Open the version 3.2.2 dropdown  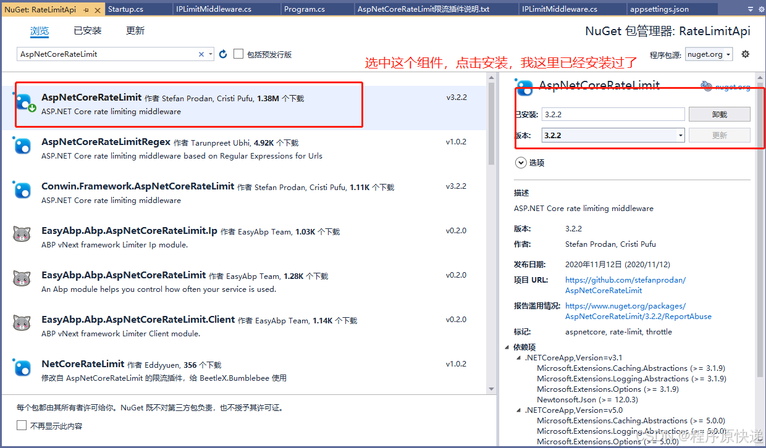(680, 135)
